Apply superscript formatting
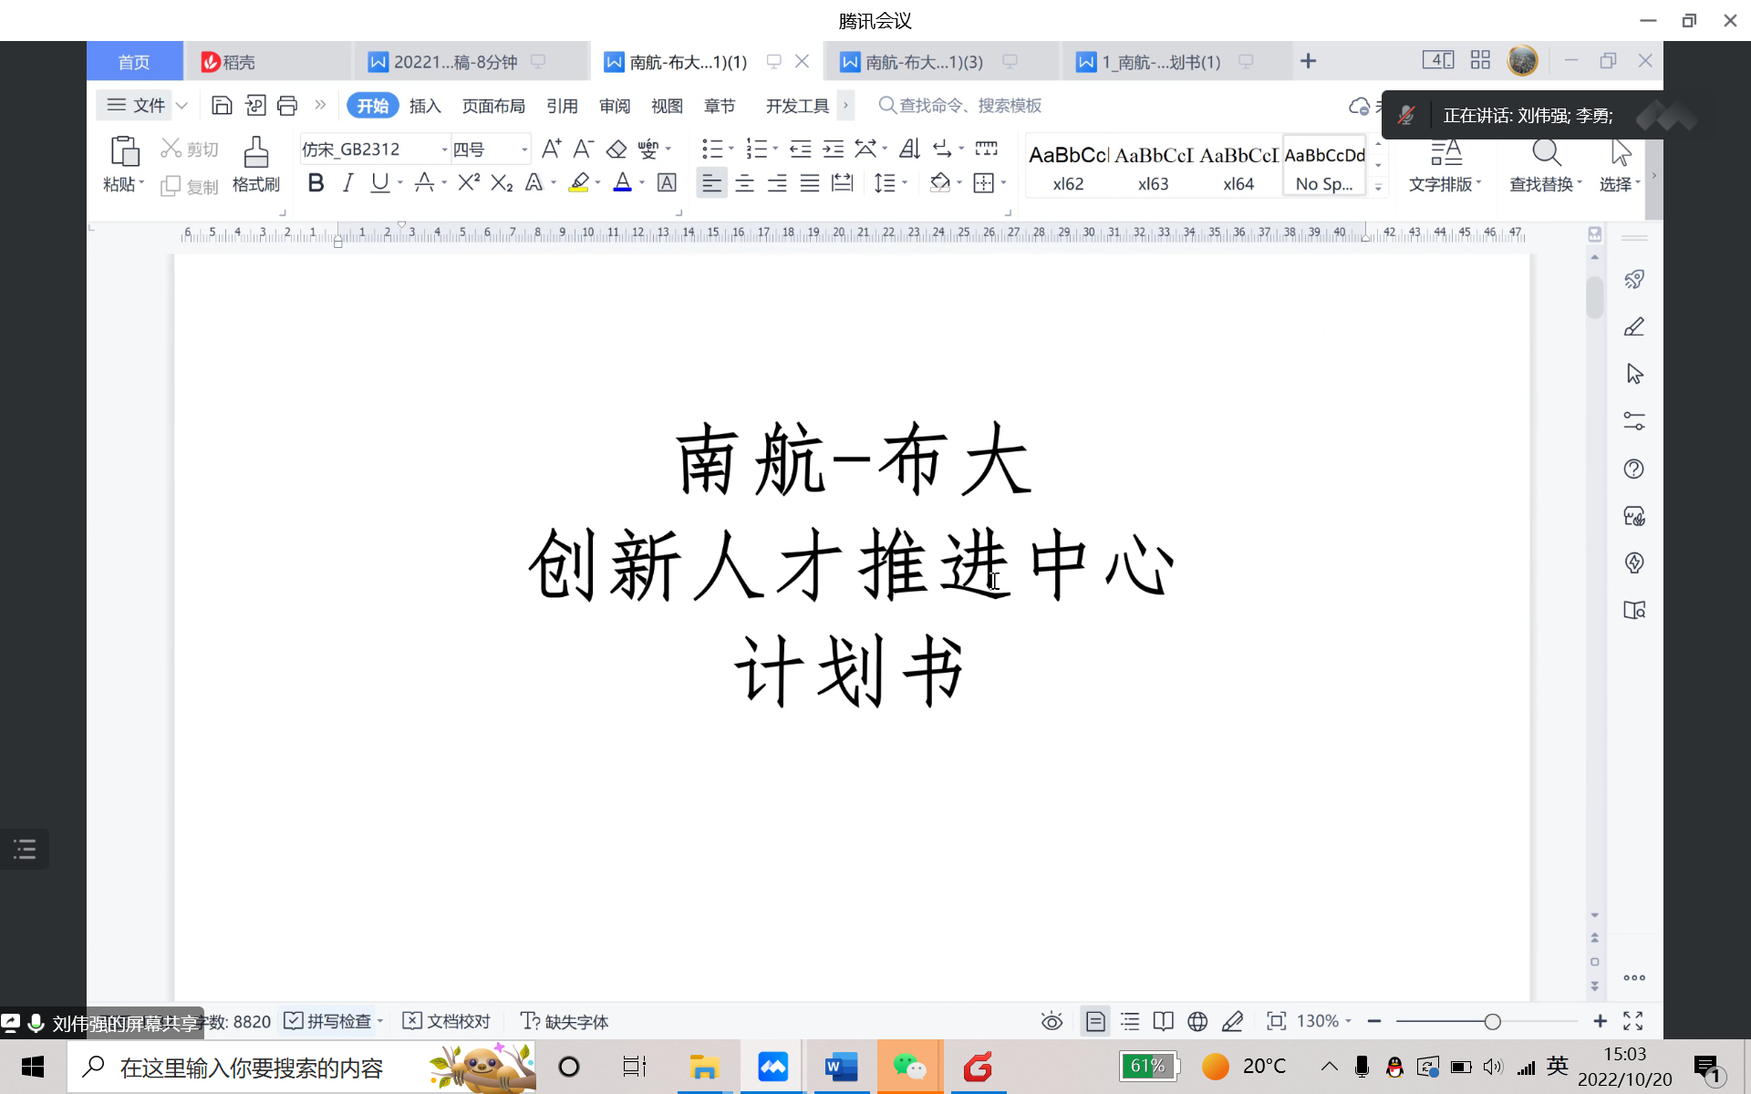1751x1094 pixels. click(x=469, y=183)
